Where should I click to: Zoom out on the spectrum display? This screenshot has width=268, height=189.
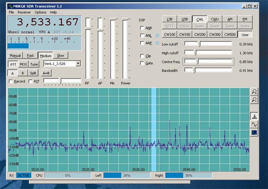(254, 100)
